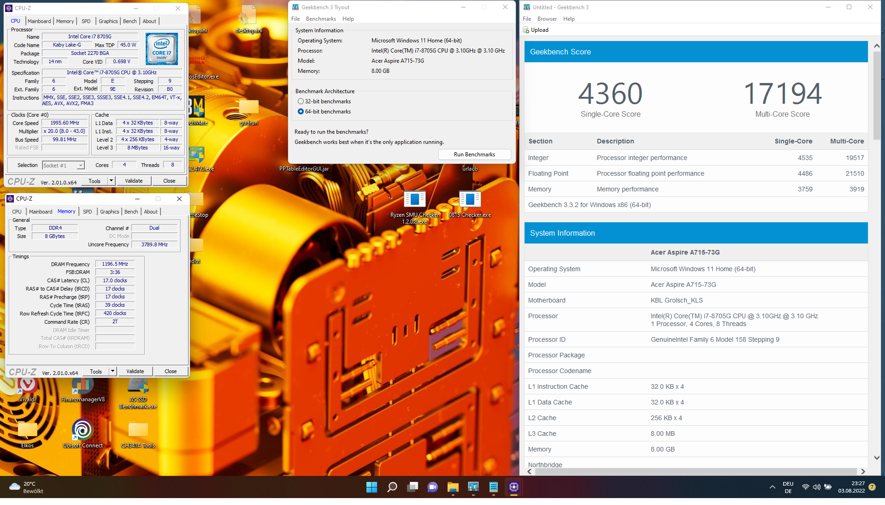This screenshot has width=885, height=505.
Task: Open the Socket #1 selection dropdown
Action: click(63, 166)
